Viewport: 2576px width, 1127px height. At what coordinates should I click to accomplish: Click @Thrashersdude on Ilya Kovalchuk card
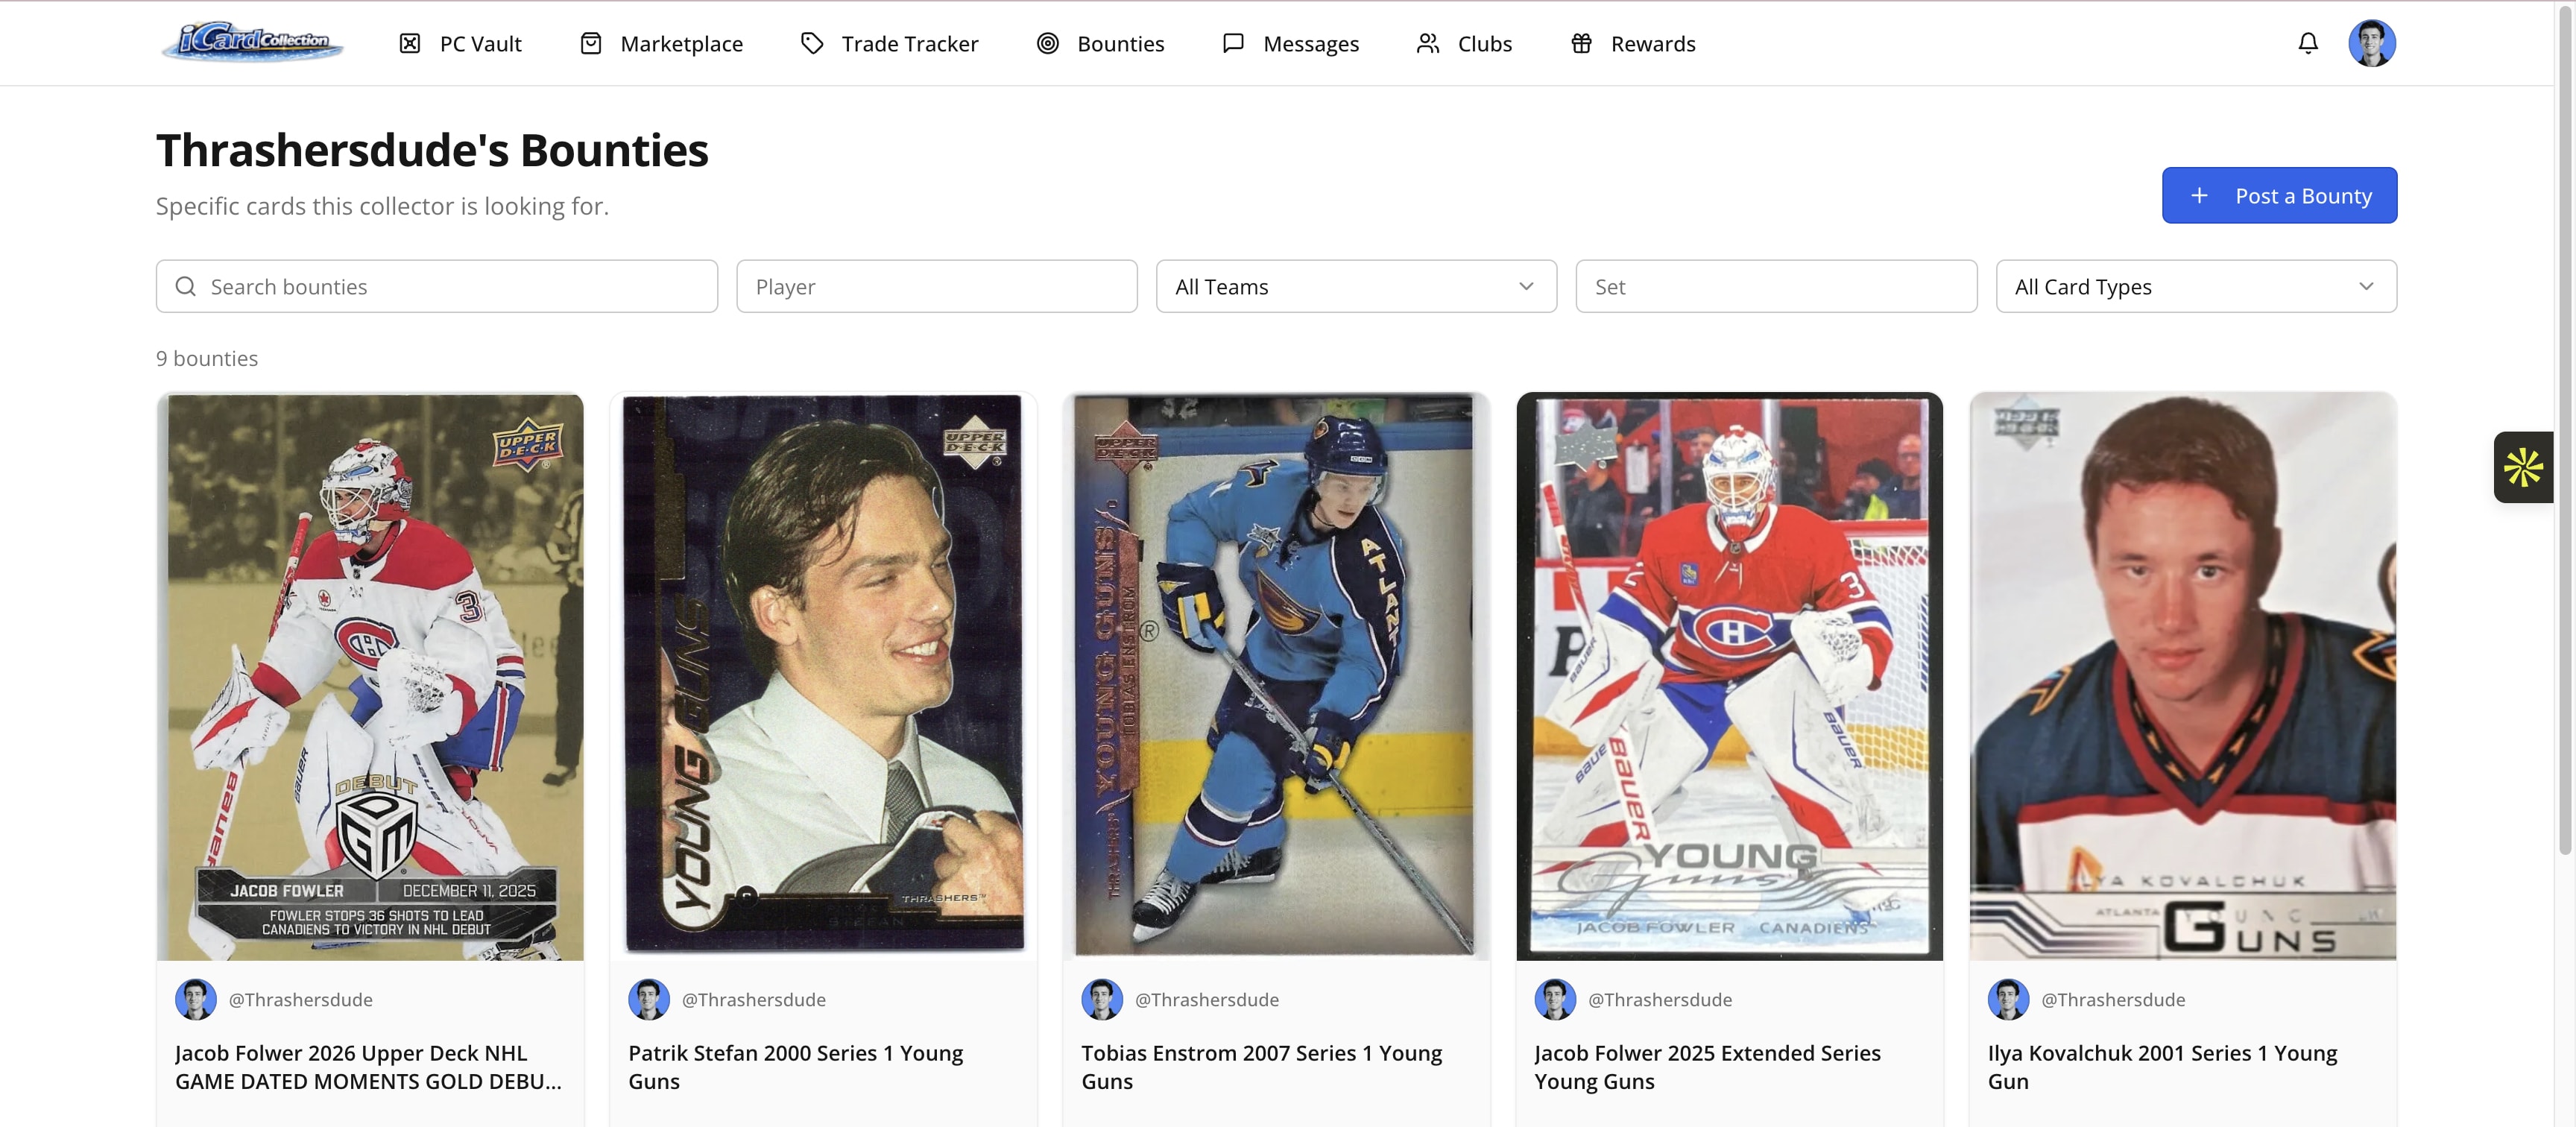tap(2113, 1000)
